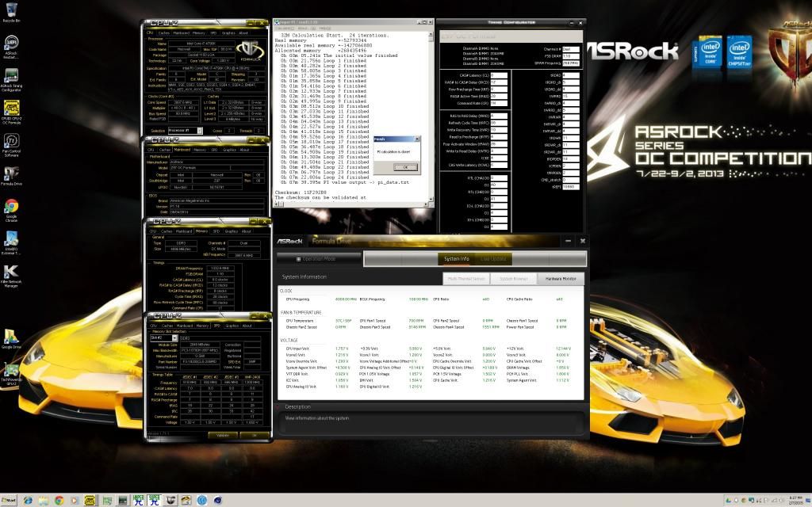The height and width of the screenshot is (507, 812).
Task: Select Mainboard tab in CPU-Z Memory window
Action: tap(184, 231)
